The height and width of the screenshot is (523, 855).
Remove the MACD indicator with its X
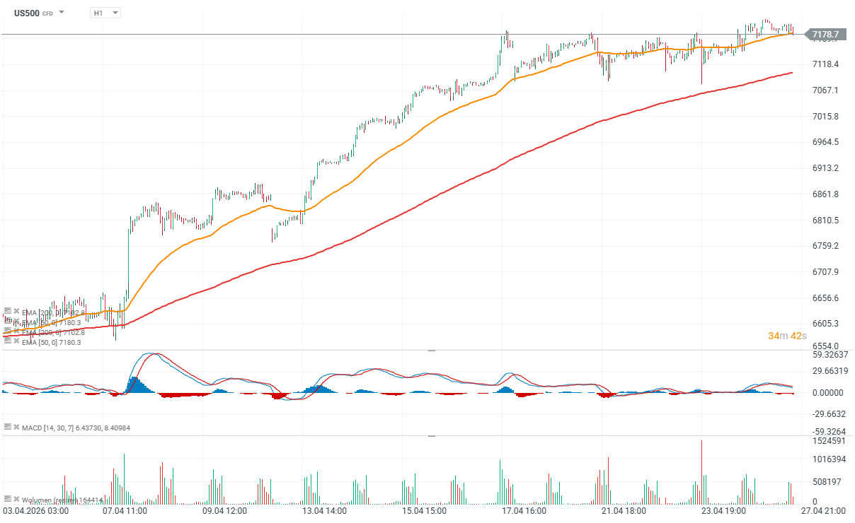pos(16,428)
